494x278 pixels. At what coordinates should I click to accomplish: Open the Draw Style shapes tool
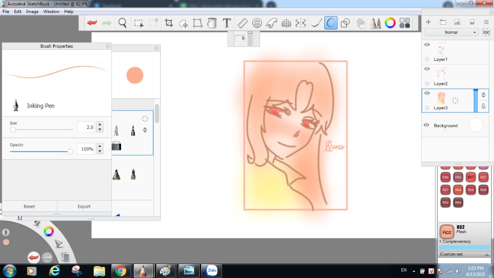345,23
